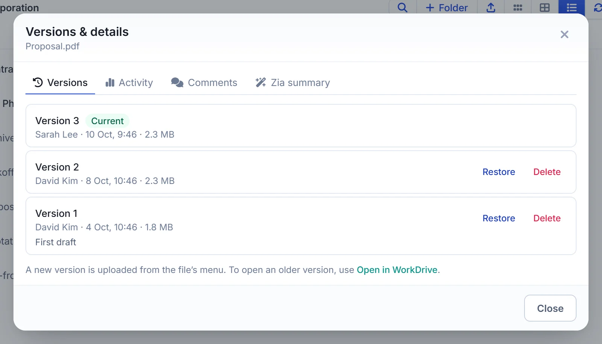This screenshot has height=344, width=602.
Task: Open the Versions tab
Action: pyautogui.click(x=60, y=83)
